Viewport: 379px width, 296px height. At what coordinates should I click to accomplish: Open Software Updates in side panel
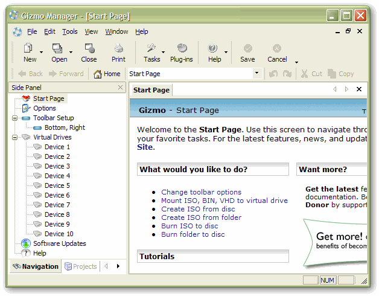(x=60, y=243)
